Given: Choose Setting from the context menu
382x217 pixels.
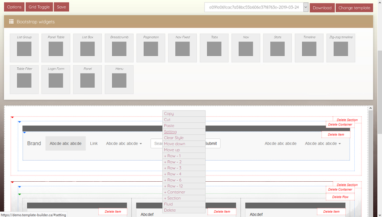Looking at the screenshot, I should point(170,132).
